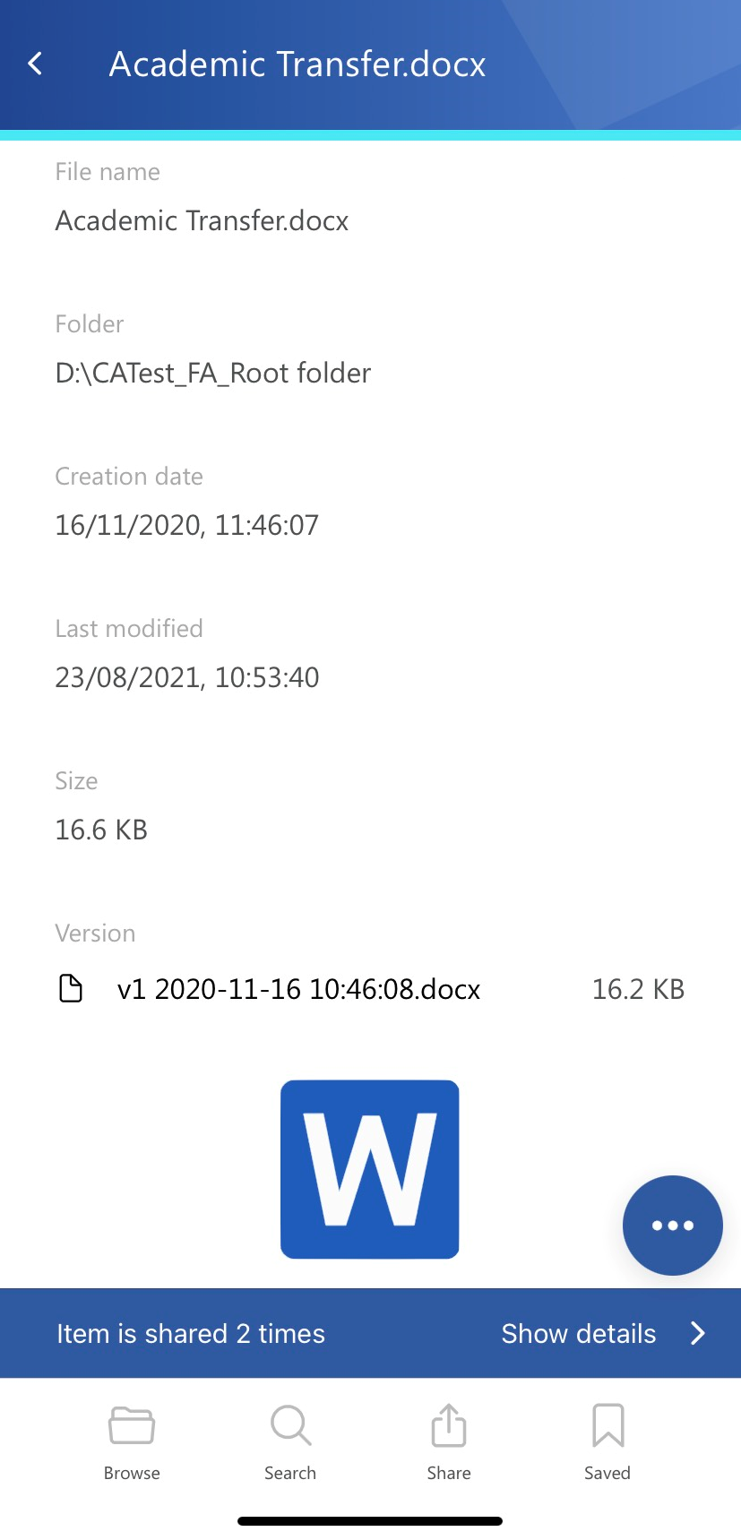741x1540 pixels.
Task: Switch to the Search tab label
Action: (290, 1473)
